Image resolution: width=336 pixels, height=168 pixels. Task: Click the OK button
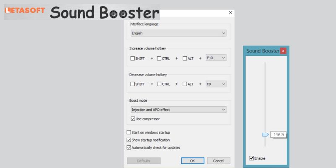193,161
